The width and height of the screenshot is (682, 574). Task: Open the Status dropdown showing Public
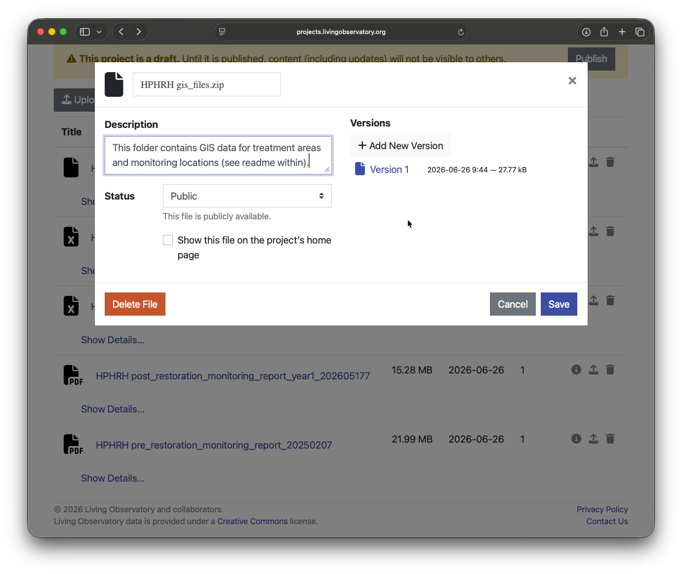coord(247,196)
